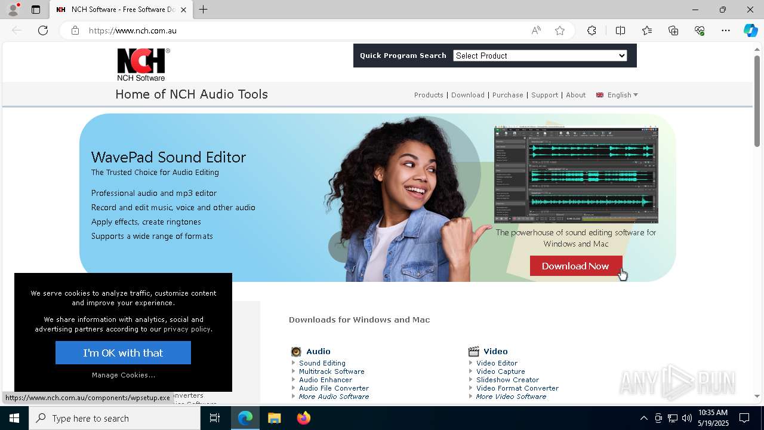Click the scrollbar down arrow

coord(757,396)
